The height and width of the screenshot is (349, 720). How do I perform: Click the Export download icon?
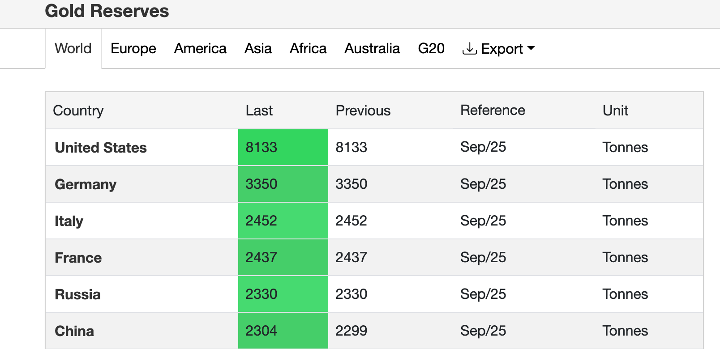[x=469, y=48]
